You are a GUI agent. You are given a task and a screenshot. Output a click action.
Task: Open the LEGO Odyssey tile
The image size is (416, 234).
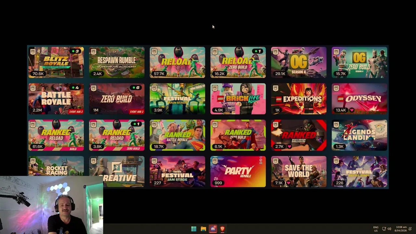[359, 99]
